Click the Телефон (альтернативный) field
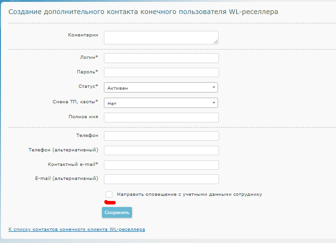The height and width of the screenshot is (243, 336). tap(161, 150)
